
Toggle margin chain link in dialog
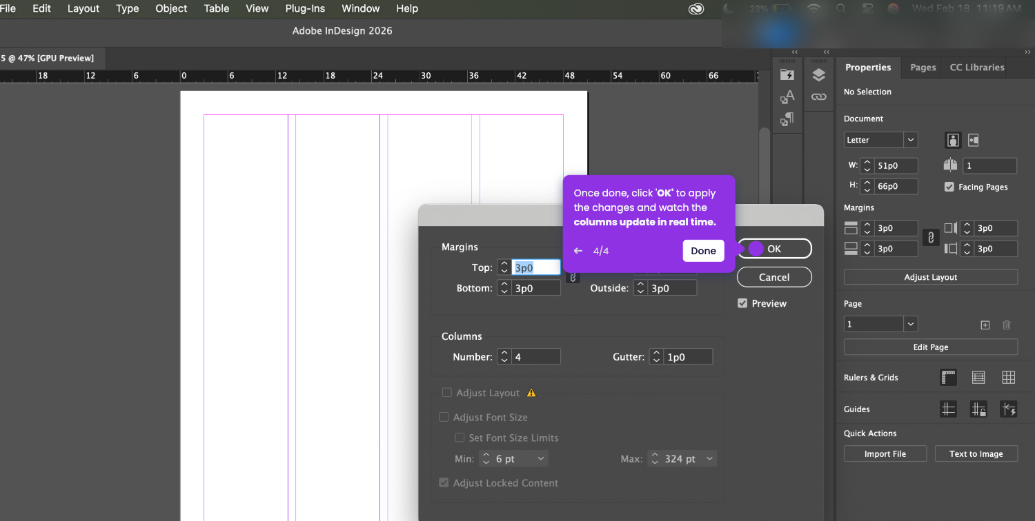click(x=573, y=278)
